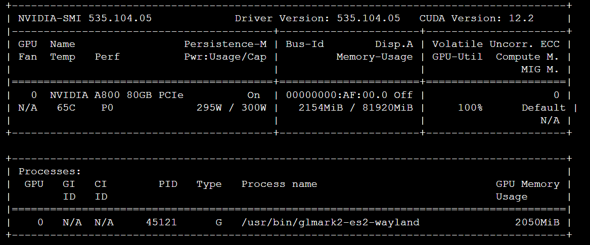Select process ID 45121
Image resolution: width=590 pixels, height=245 pixels.
point(161,222)
